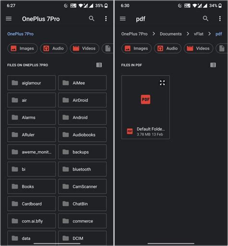Open commerce folder
Image resolution: width=228 pixels, height=246 pixels.
(x=82, y=221)
